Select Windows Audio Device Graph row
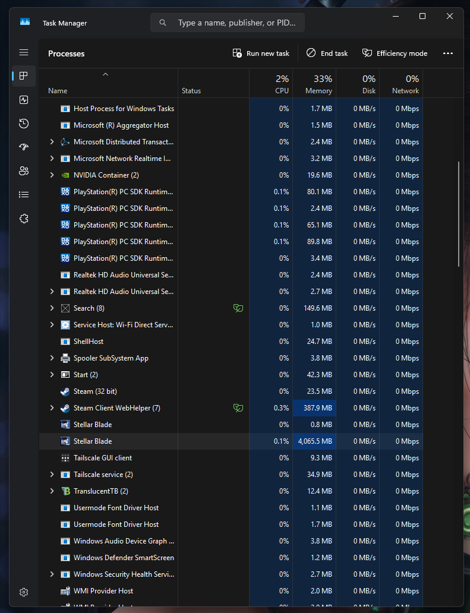470x613 pixels. (231, 541)
